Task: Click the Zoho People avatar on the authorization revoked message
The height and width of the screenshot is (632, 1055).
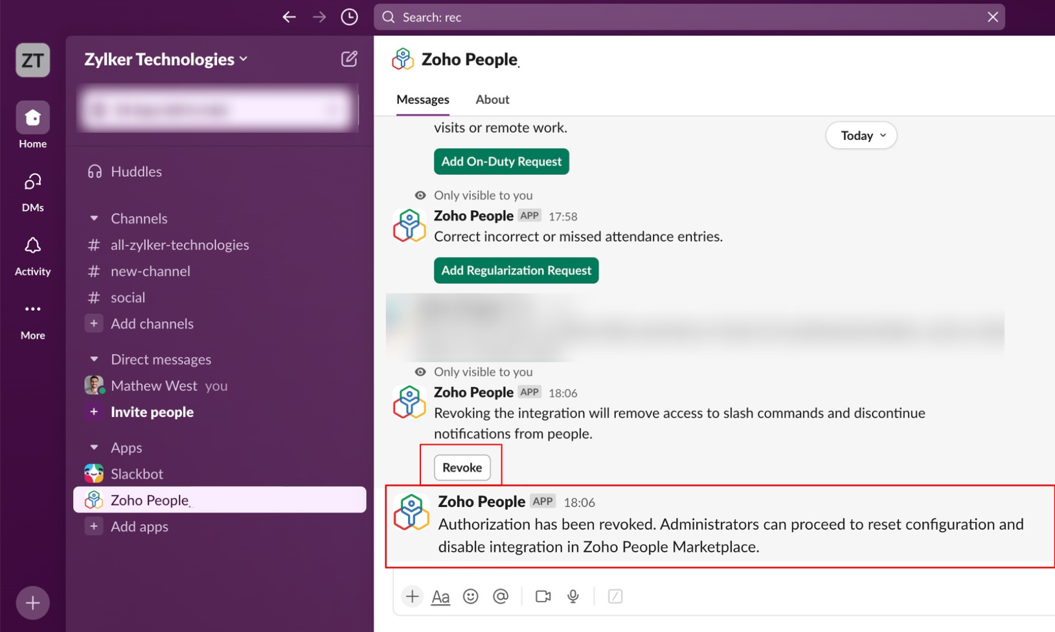Action: (x=411, y=512)
